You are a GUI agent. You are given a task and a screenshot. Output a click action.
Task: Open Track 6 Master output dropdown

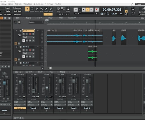pyautogui.click(x=87, y=105)
